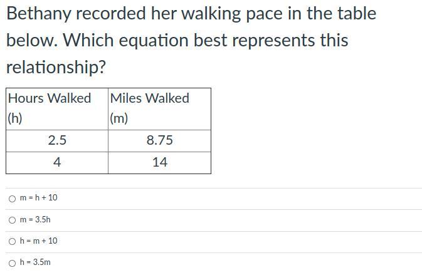Click the word 'Bethany' in the question
Screen dimensions: 422x280
pos(40,14)
